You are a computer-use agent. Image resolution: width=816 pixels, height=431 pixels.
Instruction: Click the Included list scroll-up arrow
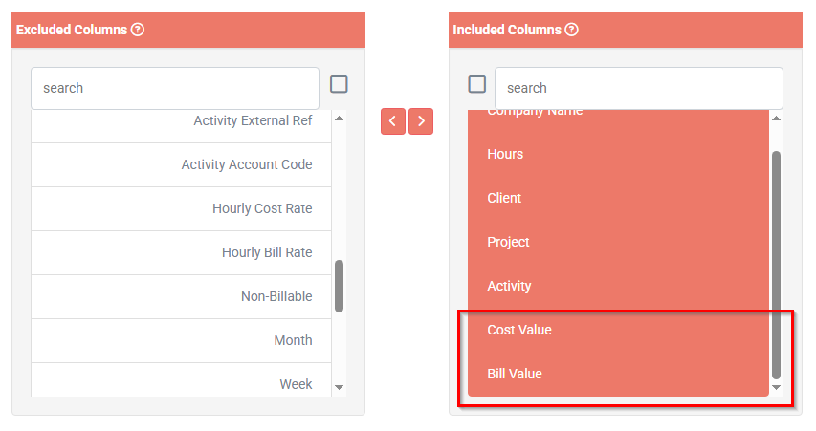point(777,119)
